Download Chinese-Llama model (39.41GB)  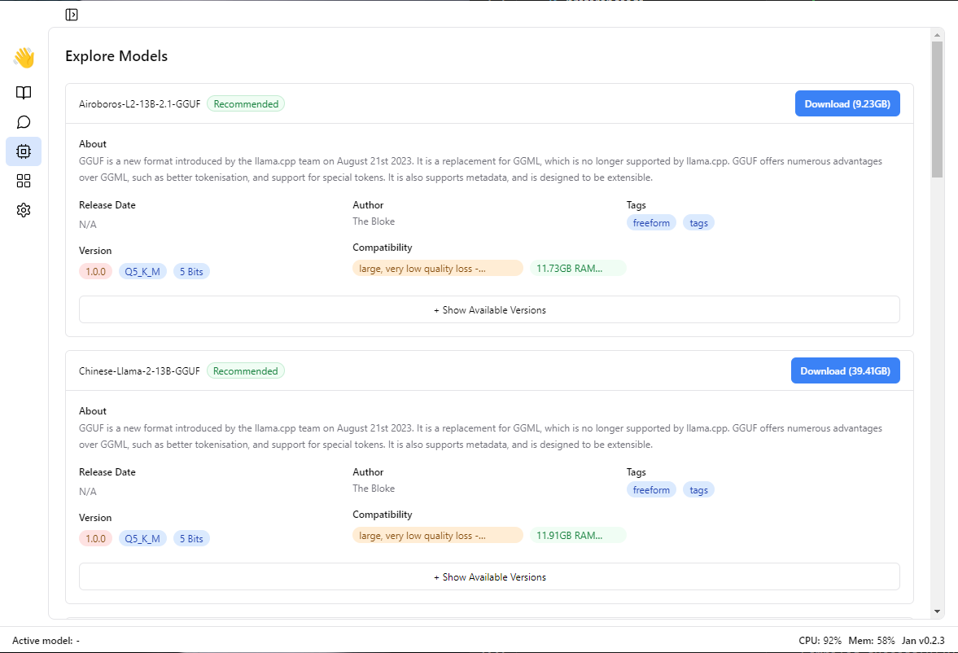coord(845,371)
